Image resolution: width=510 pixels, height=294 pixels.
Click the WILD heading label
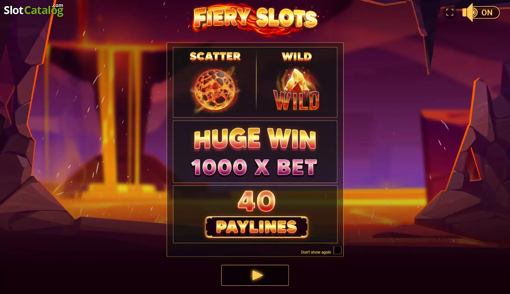297,56
